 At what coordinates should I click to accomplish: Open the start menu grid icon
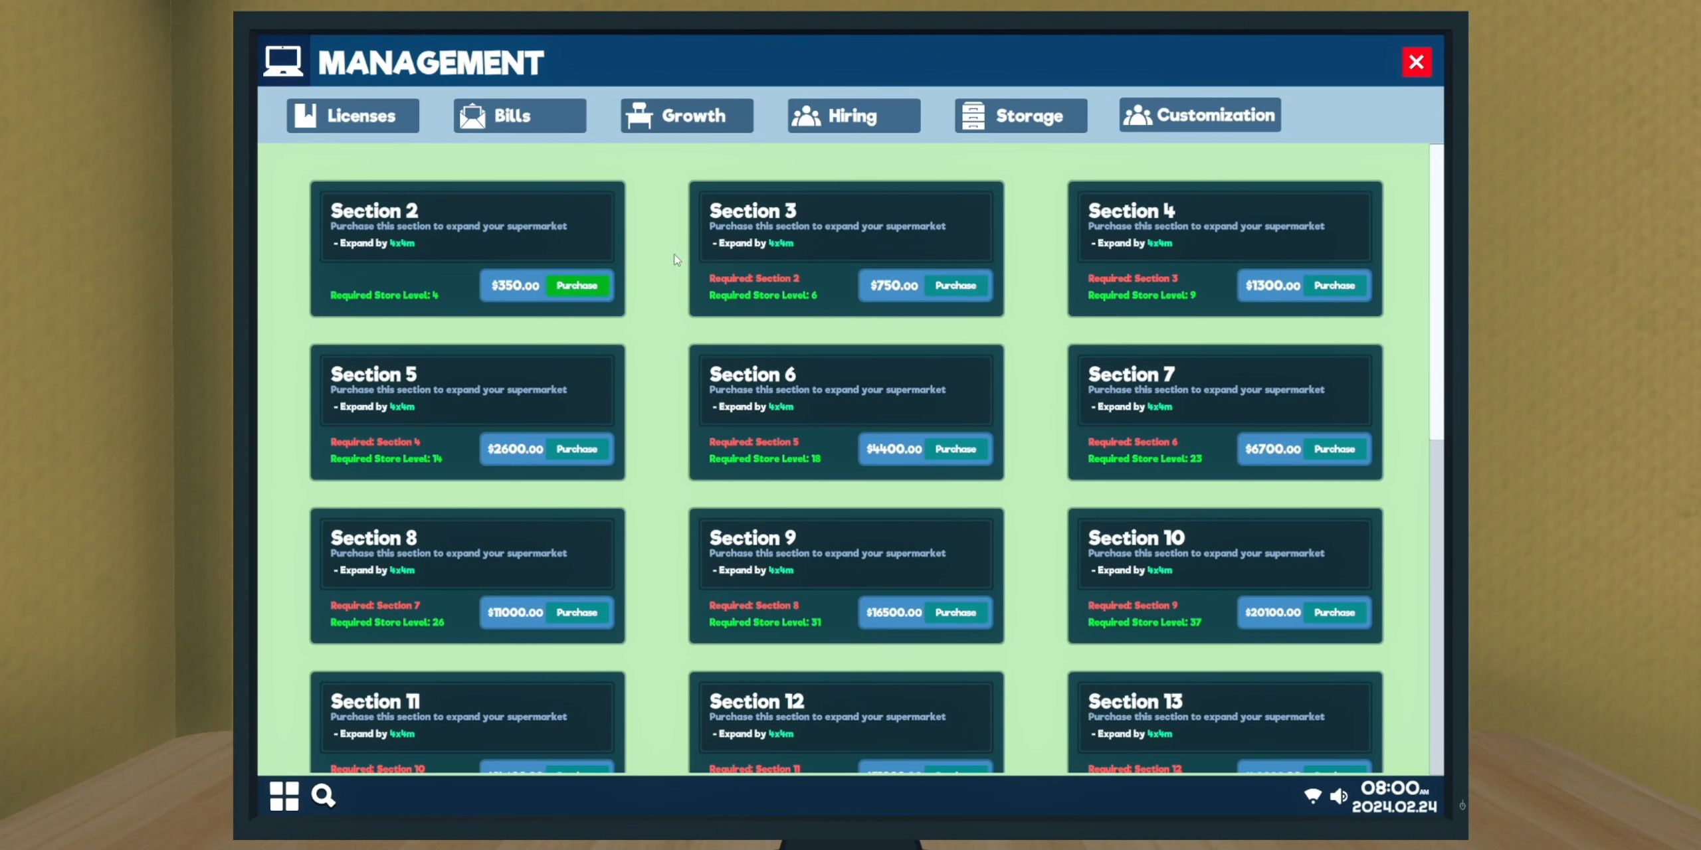pyautogui.click(x=284, y=796)
